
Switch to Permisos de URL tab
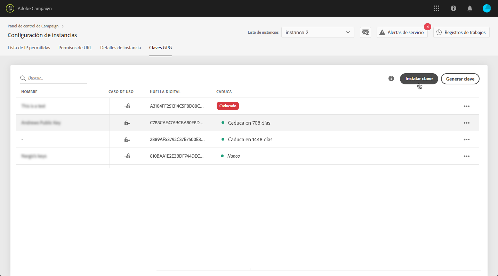click(x=75, y=48)
